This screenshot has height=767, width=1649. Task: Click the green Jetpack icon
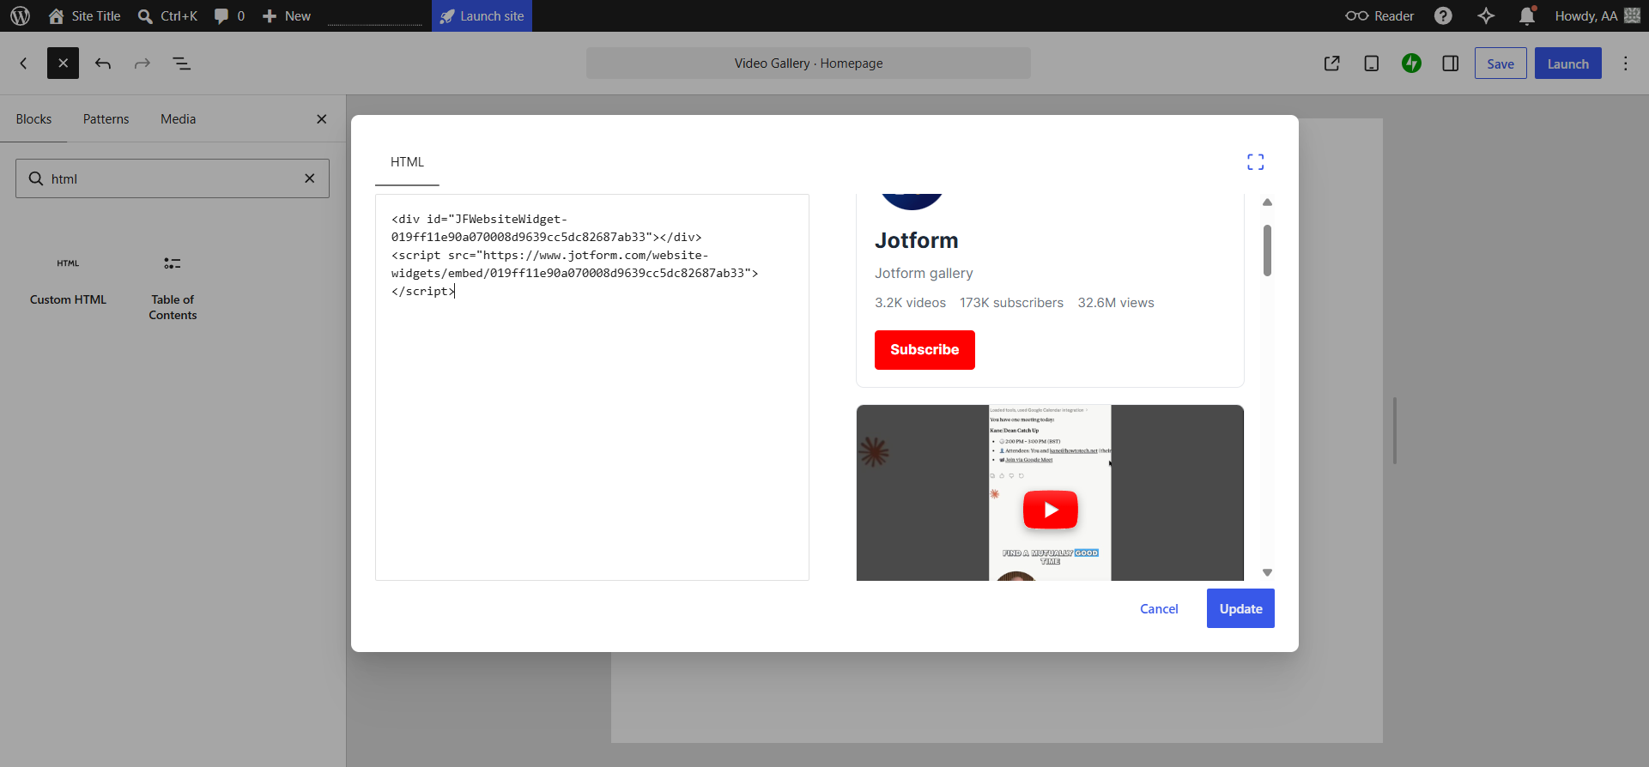point(1411,63)
